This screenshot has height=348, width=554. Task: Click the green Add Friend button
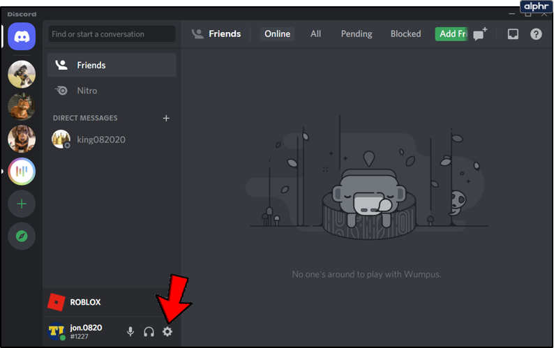(452, 34)
